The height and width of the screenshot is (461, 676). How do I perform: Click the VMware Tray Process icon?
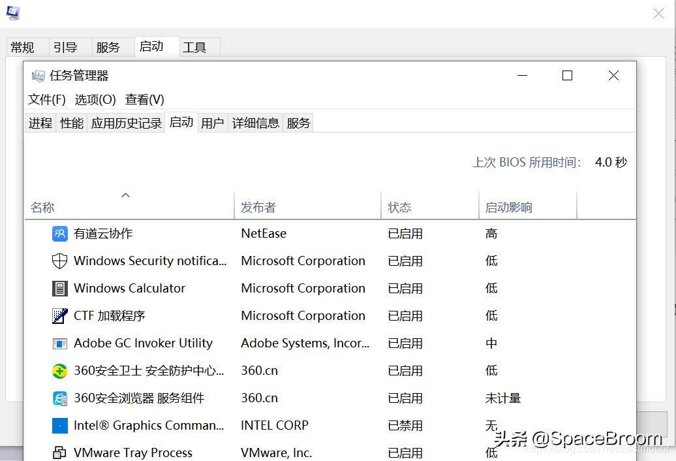coord(59,452)
